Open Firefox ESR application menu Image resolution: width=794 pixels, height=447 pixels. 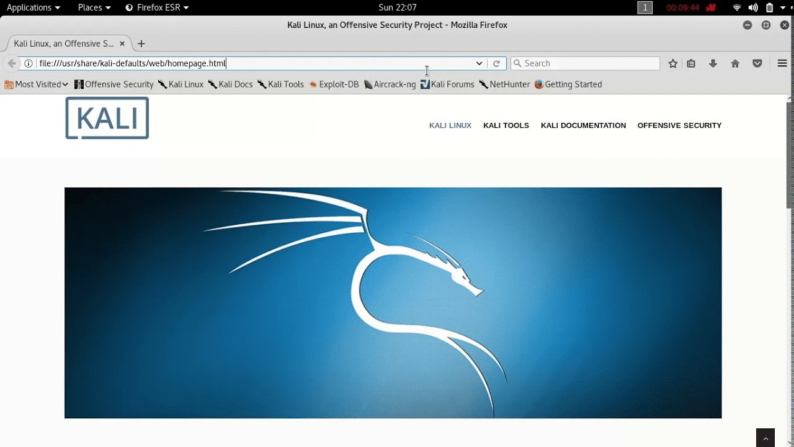tap(157, 7)
